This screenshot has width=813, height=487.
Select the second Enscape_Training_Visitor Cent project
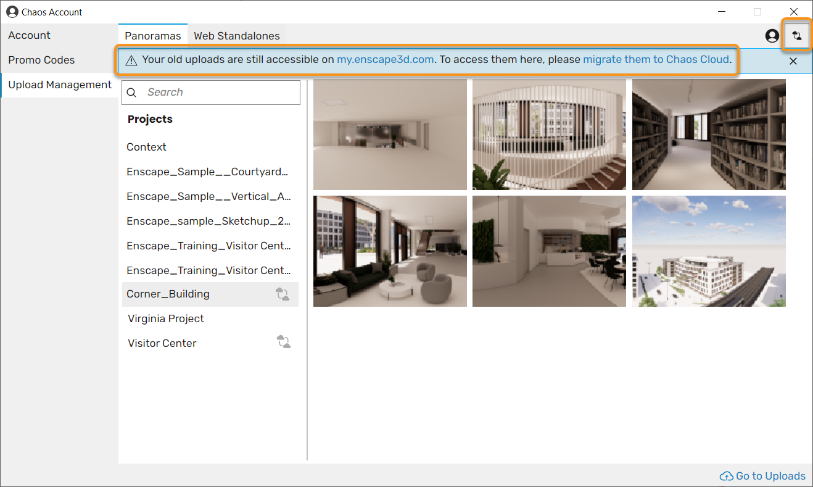pos(210,270)
